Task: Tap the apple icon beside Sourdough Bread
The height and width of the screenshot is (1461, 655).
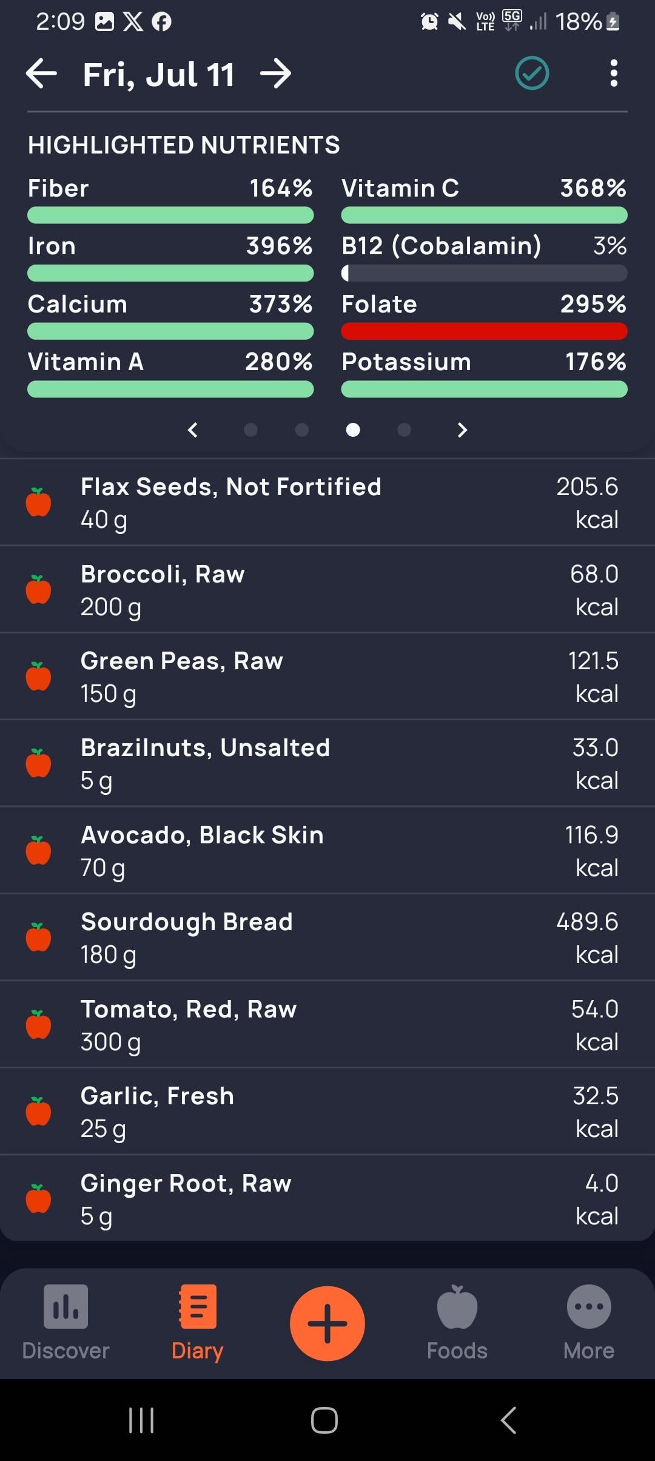Action: point(38,937)
